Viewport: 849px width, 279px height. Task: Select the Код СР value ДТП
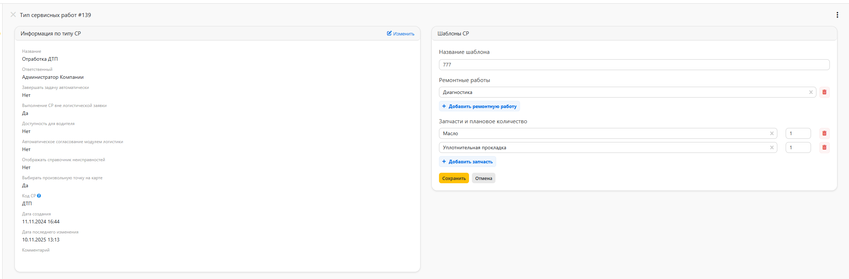coord(27,203)
